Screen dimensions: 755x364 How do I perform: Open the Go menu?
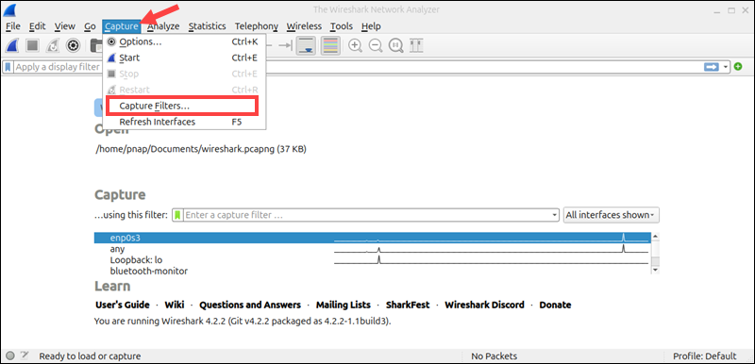[90, 26]
